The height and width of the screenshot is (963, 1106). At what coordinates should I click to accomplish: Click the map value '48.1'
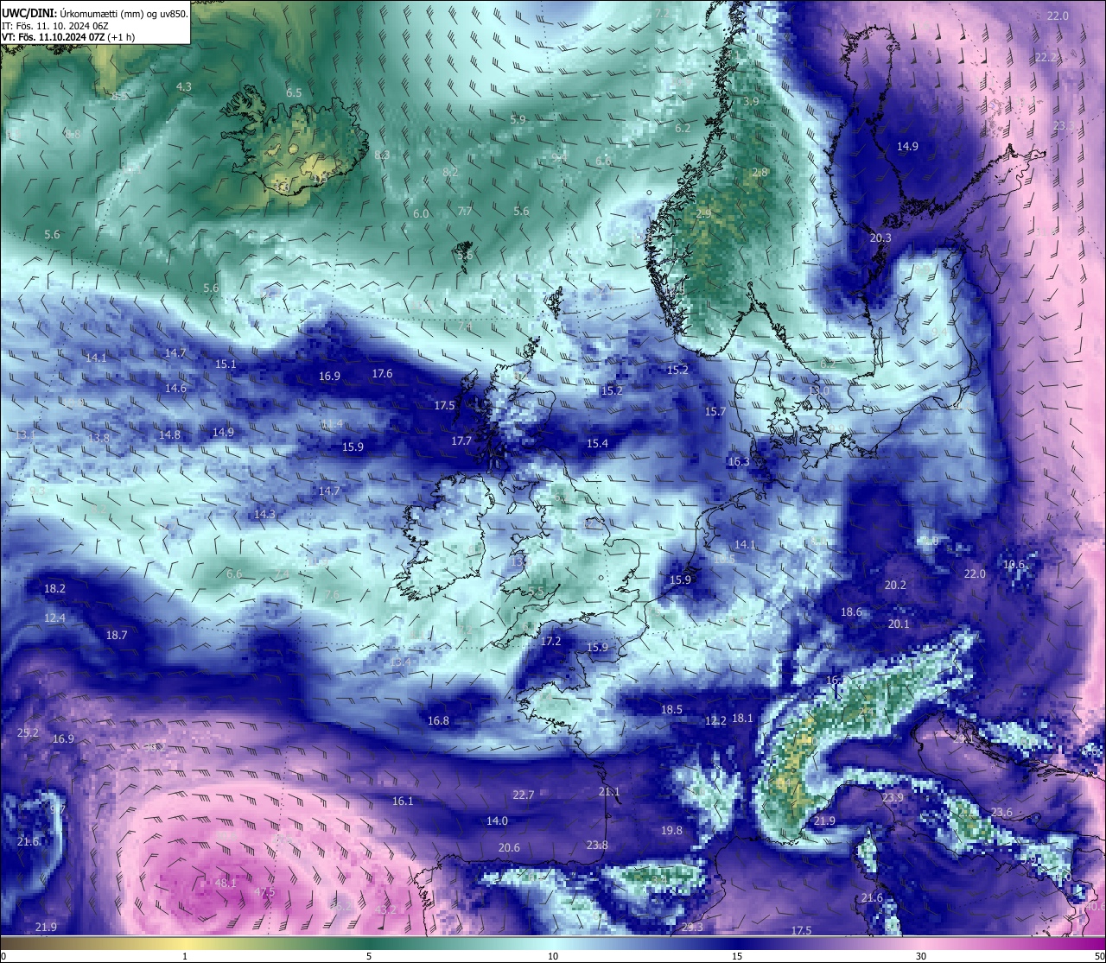click(x=226, y=883)
